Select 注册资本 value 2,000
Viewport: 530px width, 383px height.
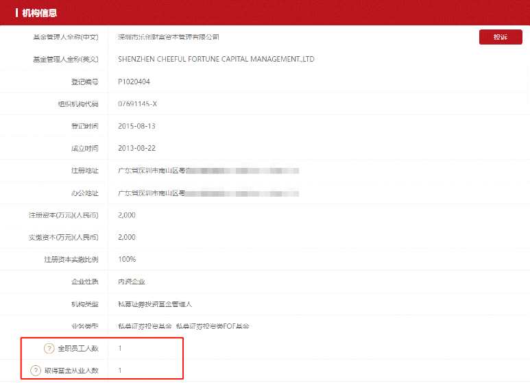127,215
